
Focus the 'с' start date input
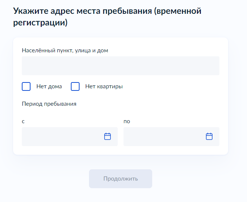pos(70,137)
